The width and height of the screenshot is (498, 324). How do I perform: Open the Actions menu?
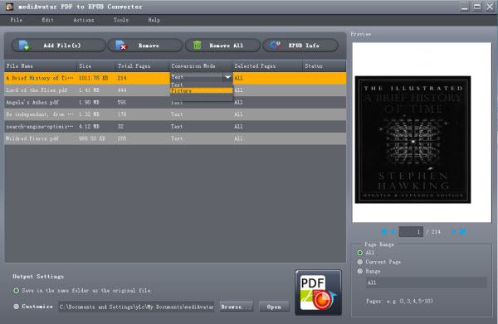tap(84, 20)
